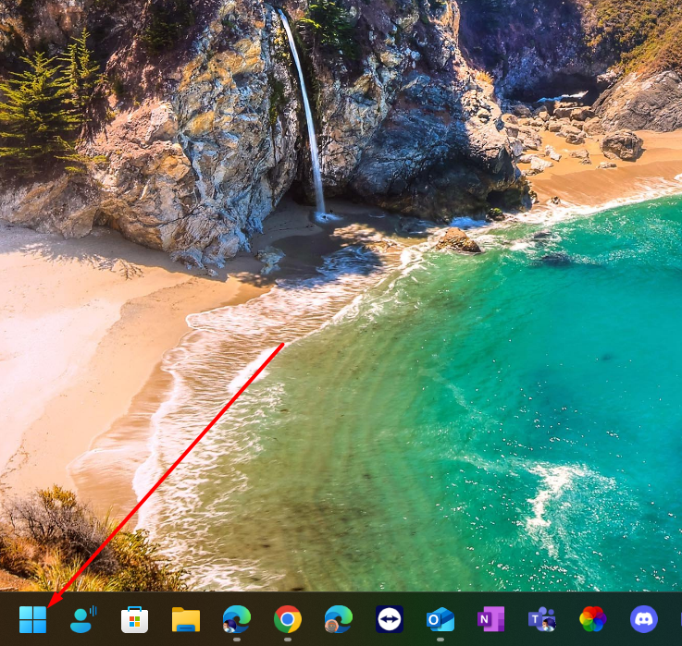The height and width of the screenshot is (646, 682).
Task: Launch the Voice Access person icon
Action: 83,619
